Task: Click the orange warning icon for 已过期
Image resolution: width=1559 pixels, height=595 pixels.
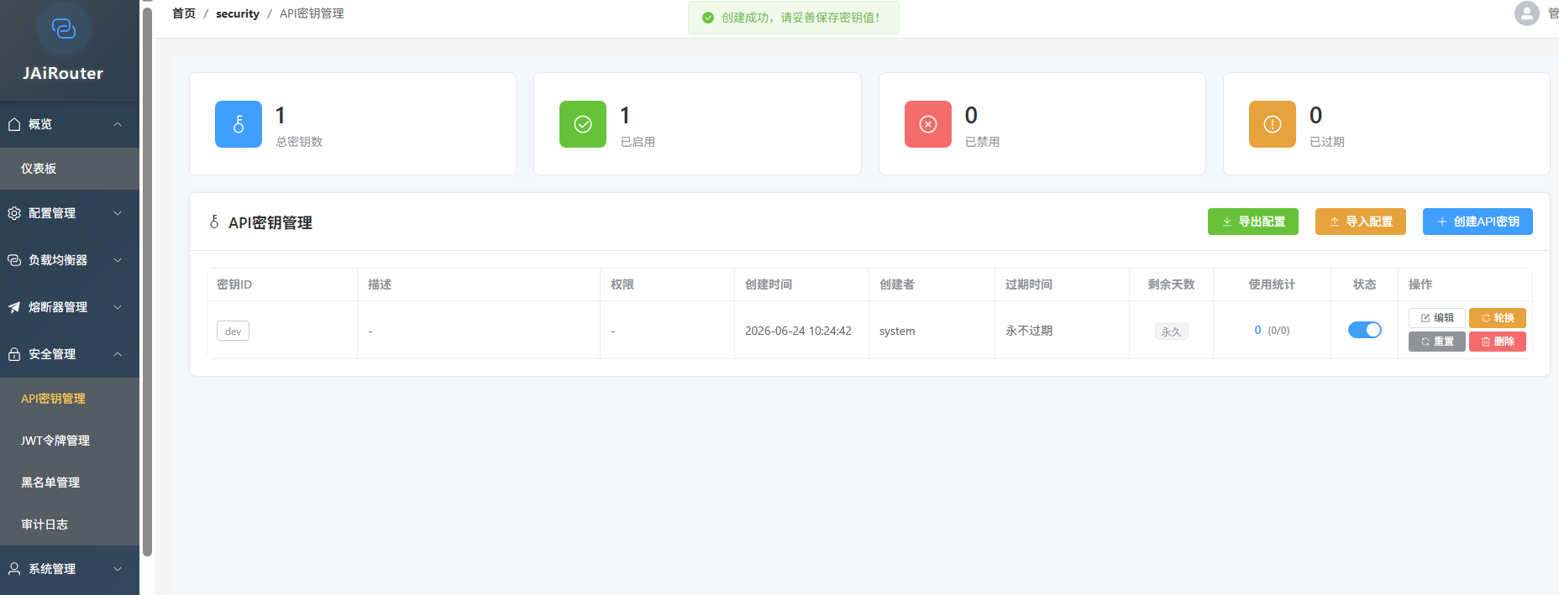Action: [x=1273, y=124]
